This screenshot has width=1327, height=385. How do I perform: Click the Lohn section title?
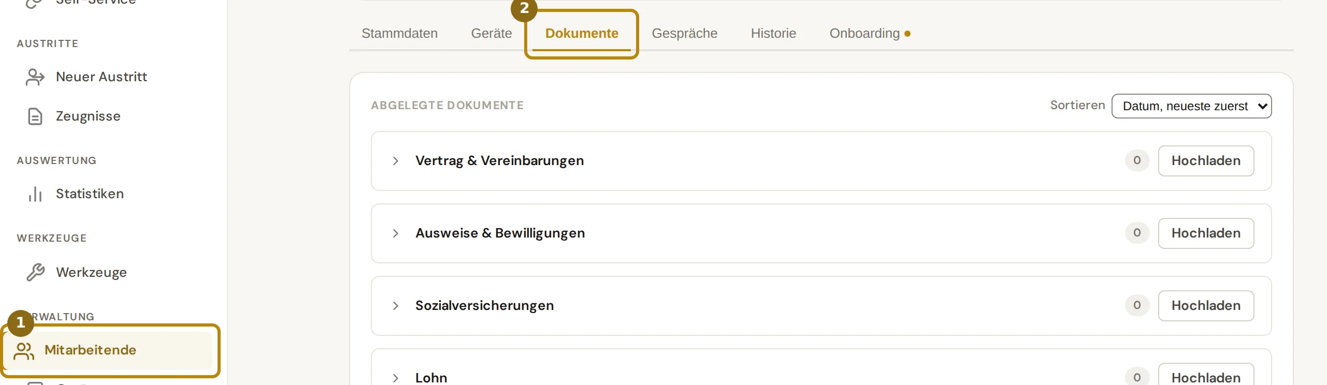pos(431,378)
